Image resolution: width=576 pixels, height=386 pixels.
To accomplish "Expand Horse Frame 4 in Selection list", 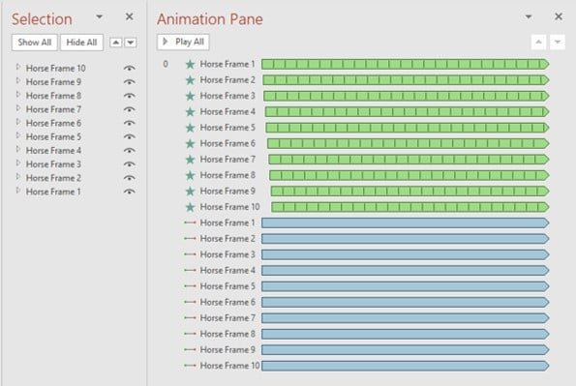I will 18,150.
